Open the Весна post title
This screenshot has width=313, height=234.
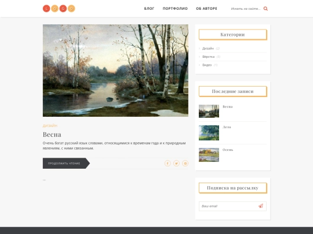(x=52, y=135)
